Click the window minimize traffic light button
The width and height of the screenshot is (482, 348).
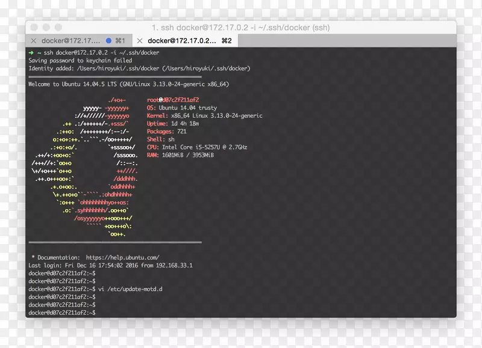click(x=45, y=28)
